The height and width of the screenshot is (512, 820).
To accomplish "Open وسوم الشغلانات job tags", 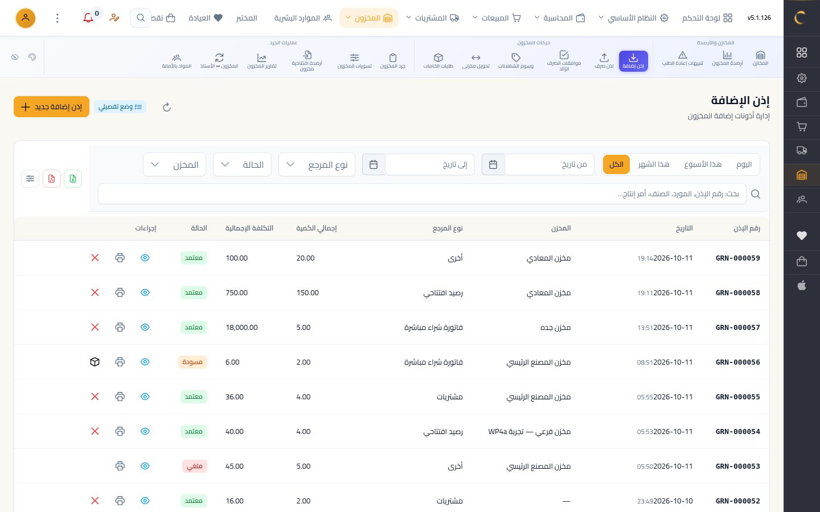I will pos(516,61).
